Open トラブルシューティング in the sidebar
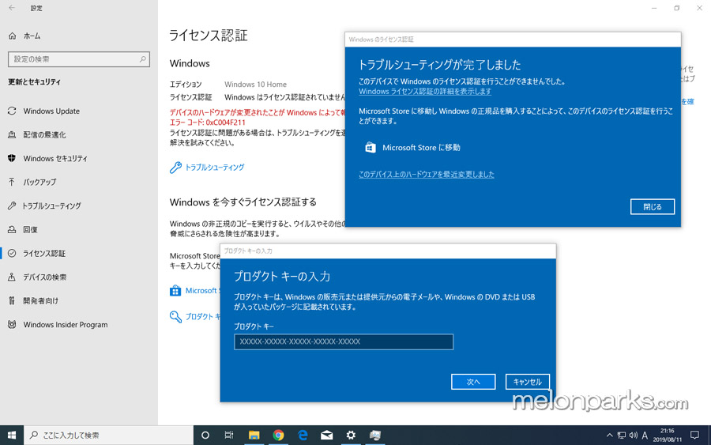 [51, 206]
